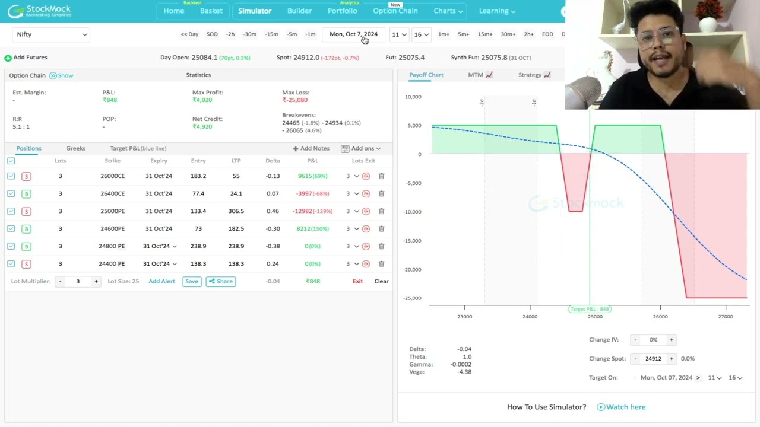The height and width of the screenshot is (427, 760).
Task: Switch to the Greeks tab
Action: click(75, 148)
